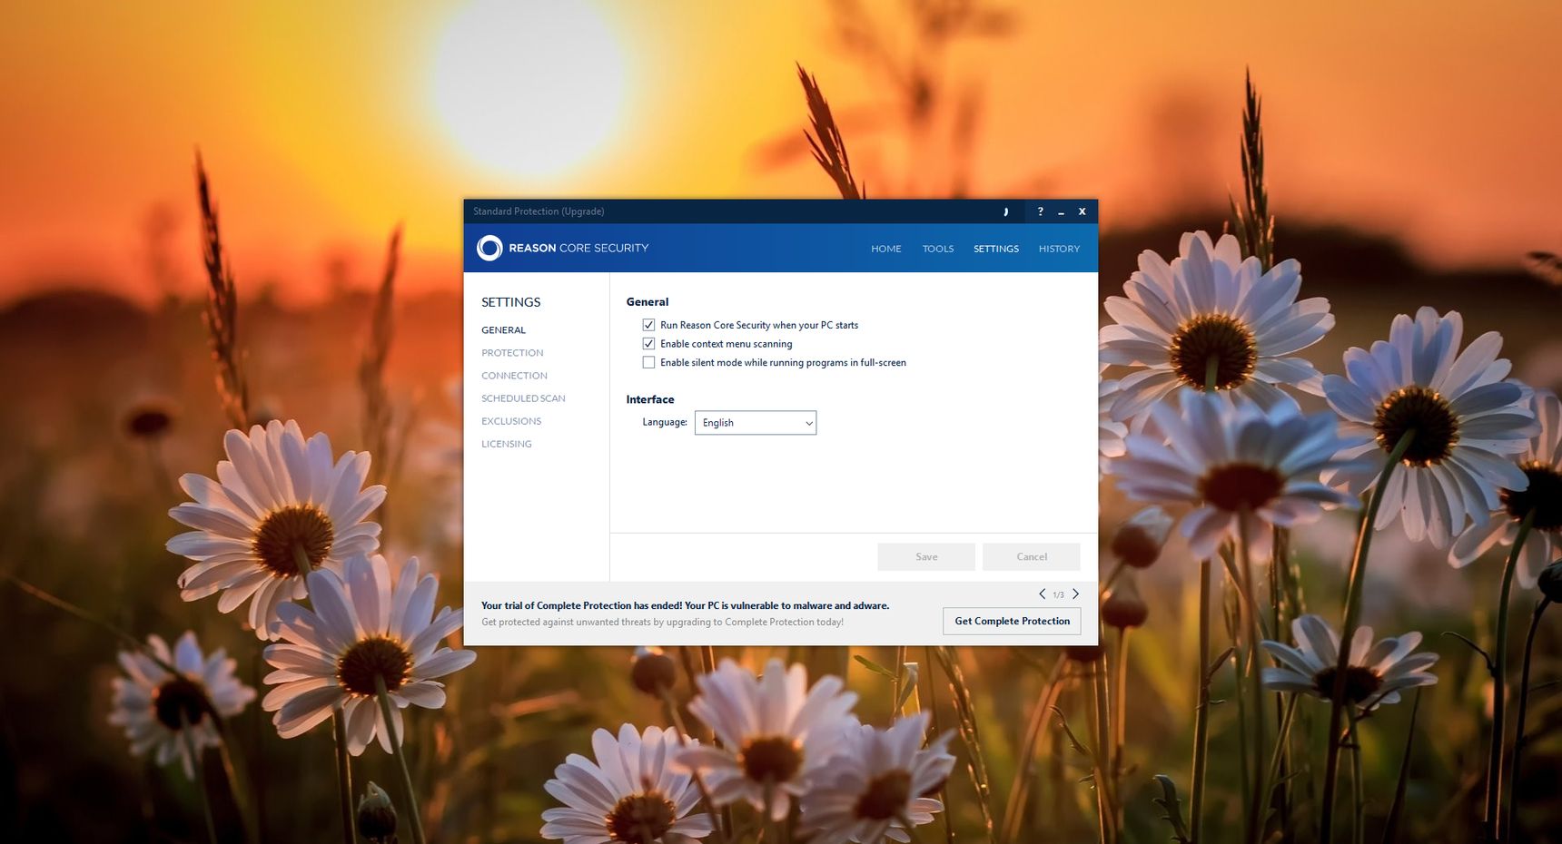
Task: Click the trial ended warning message
Action: [686, 605]
